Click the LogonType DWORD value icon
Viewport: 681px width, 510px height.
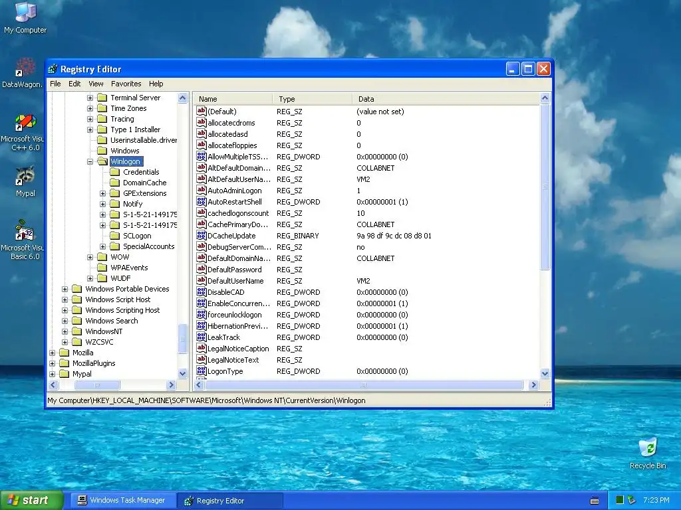tap(201, 371)
